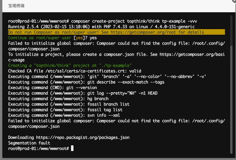Click the 'git' 'branch' '-a' command line
236x160 pixels.
[107, 76]
